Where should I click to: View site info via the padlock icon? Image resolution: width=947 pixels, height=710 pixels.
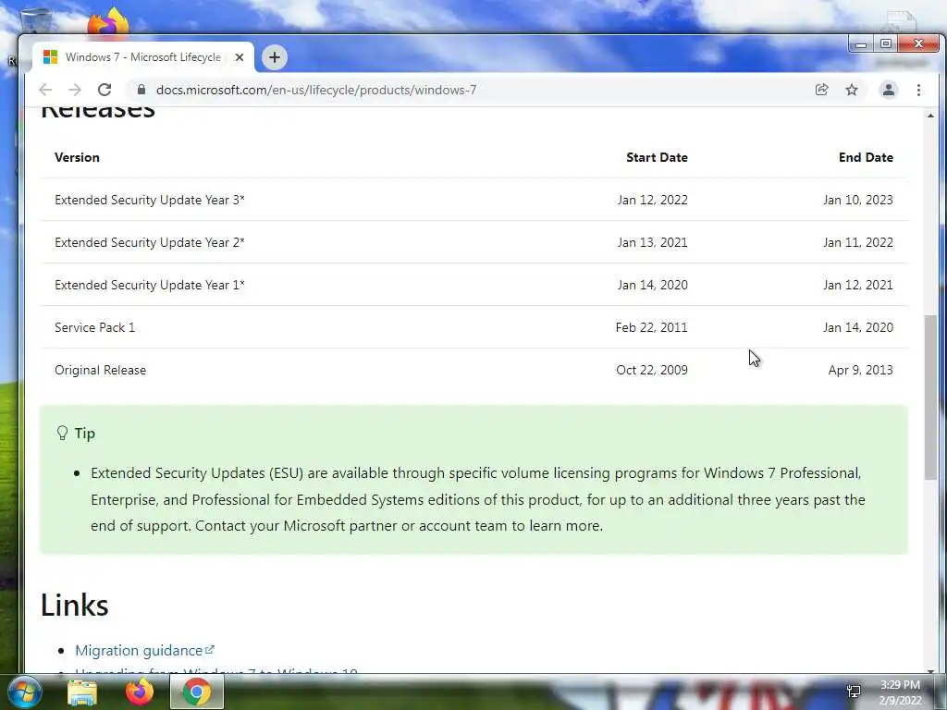tap(141, 90)
